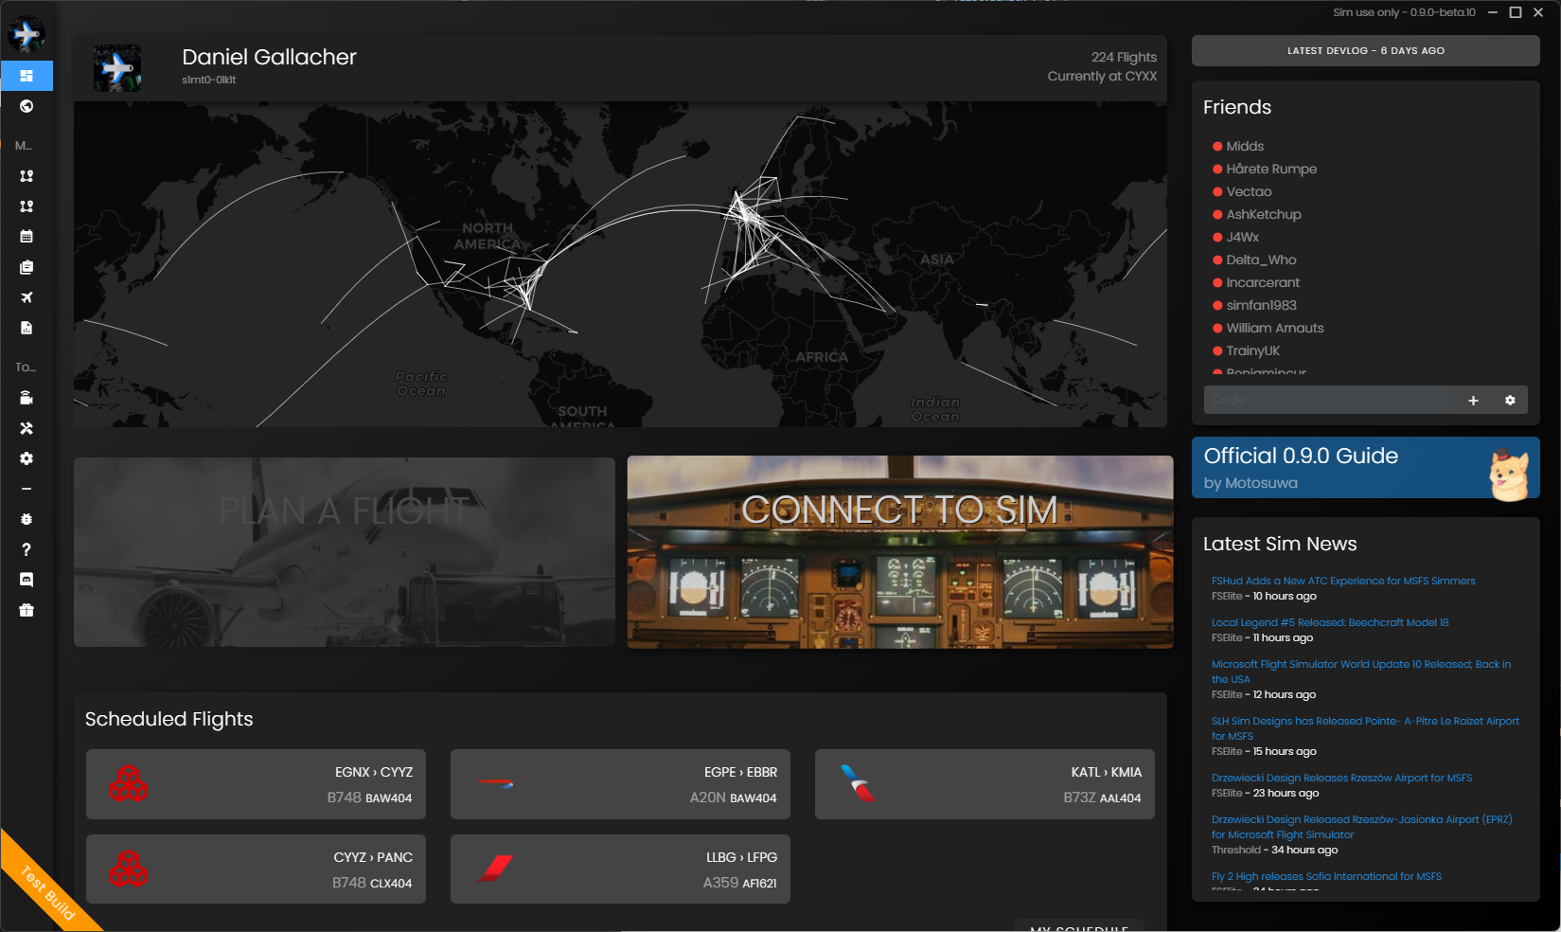Open friends settings gear next to plus
The height and width of the screenshot is (932, 1561).
(1510, 401)
